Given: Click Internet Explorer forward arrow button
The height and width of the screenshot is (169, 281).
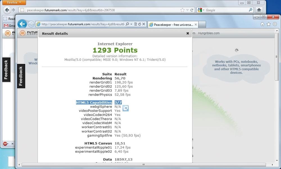Looking at the screenshot, I should (31, 24).
